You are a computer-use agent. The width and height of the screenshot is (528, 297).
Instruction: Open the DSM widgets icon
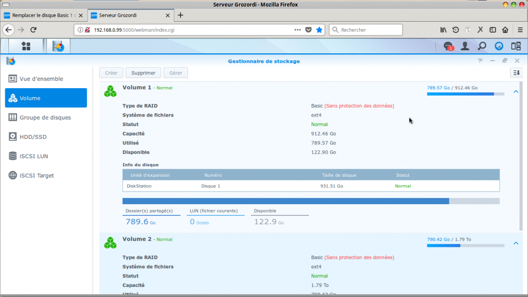click(499, 46)
